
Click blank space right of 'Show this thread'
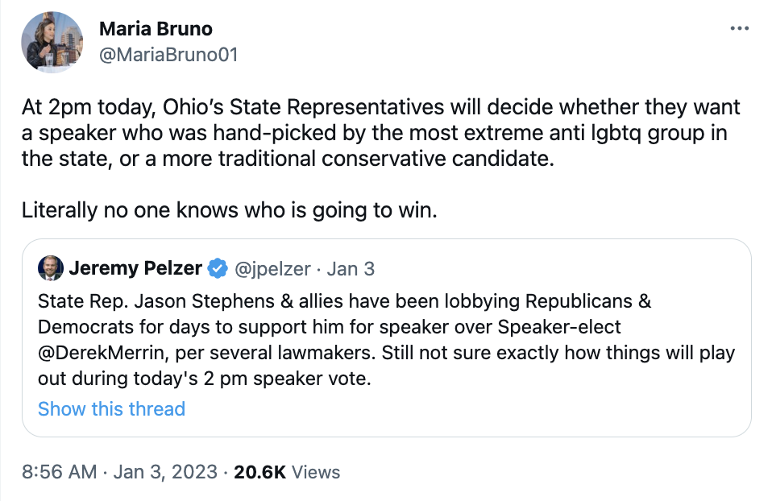pyautogui.click(x=467, y=408)
